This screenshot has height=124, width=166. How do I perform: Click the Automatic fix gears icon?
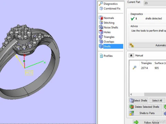[131, 45]
